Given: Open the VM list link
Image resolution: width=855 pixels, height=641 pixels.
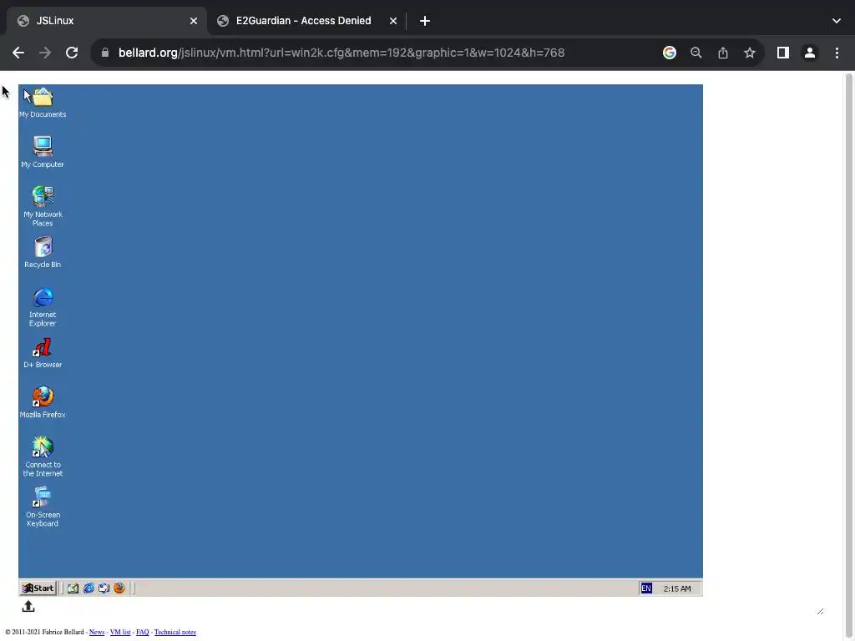Looking at the screenshot, I should click(x=120, y=632).
